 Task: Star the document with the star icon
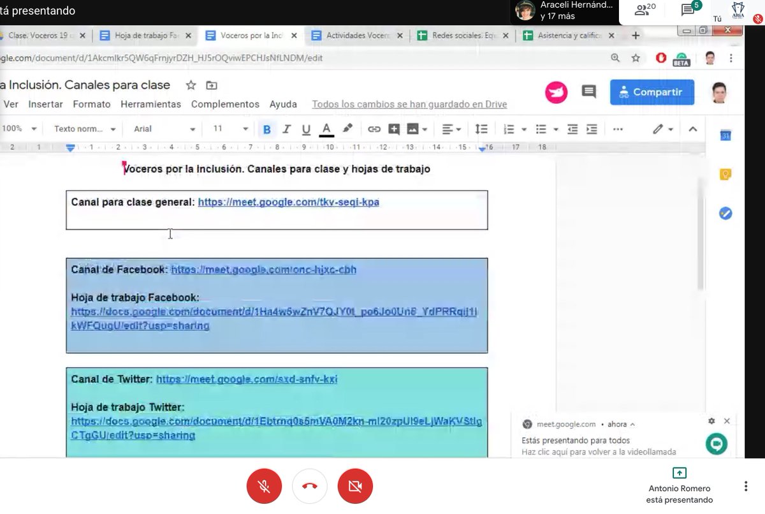coord(191,85)
